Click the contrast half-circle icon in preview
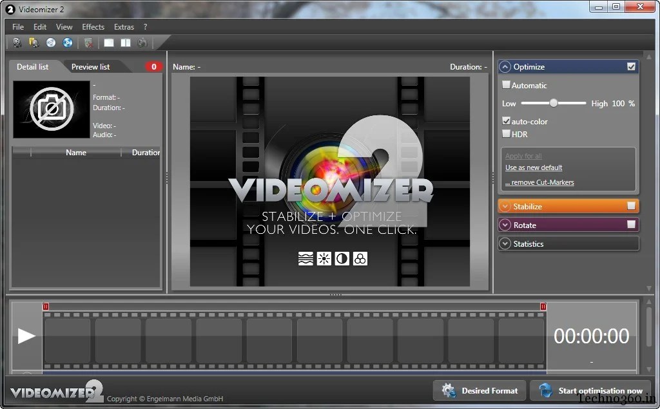 pos(342,258)
